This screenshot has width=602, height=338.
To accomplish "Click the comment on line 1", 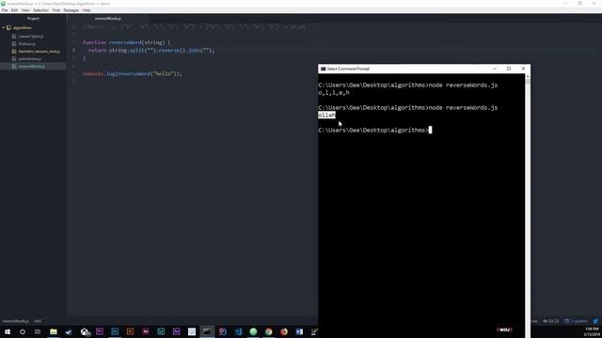I will coord(194,27).
